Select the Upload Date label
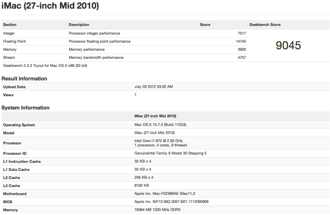Screen dimensions: 330x215 [x=14, y=87]
